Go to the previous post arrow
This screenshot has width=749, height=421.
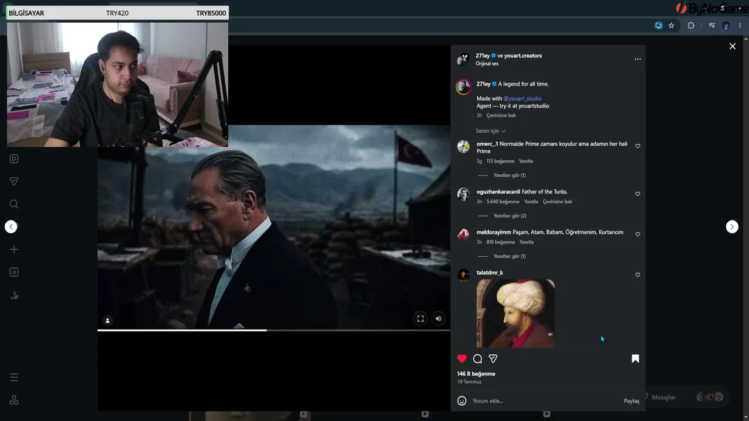tap(11, 227)
